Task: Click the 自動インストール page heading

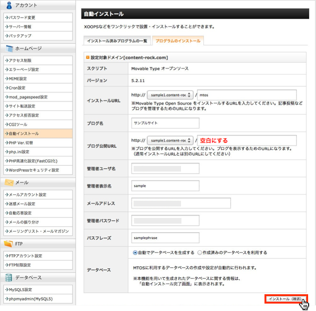Action: [x=104, y=14]
